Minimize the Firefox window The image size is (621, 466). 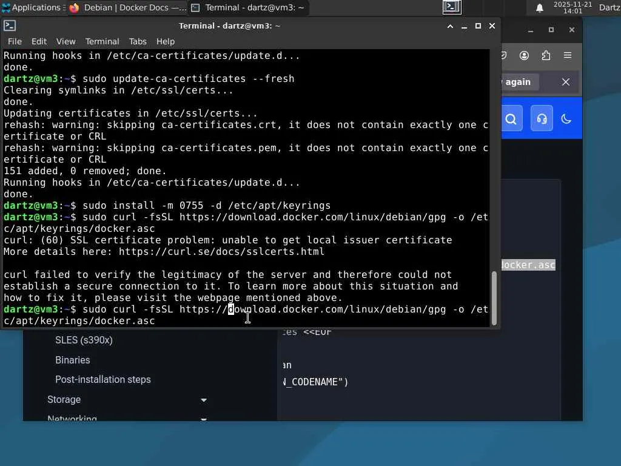[530, 30]
